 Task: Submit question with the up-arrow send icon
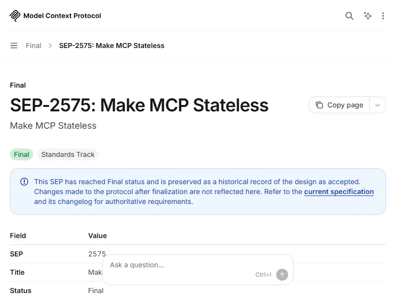point(282,275)
